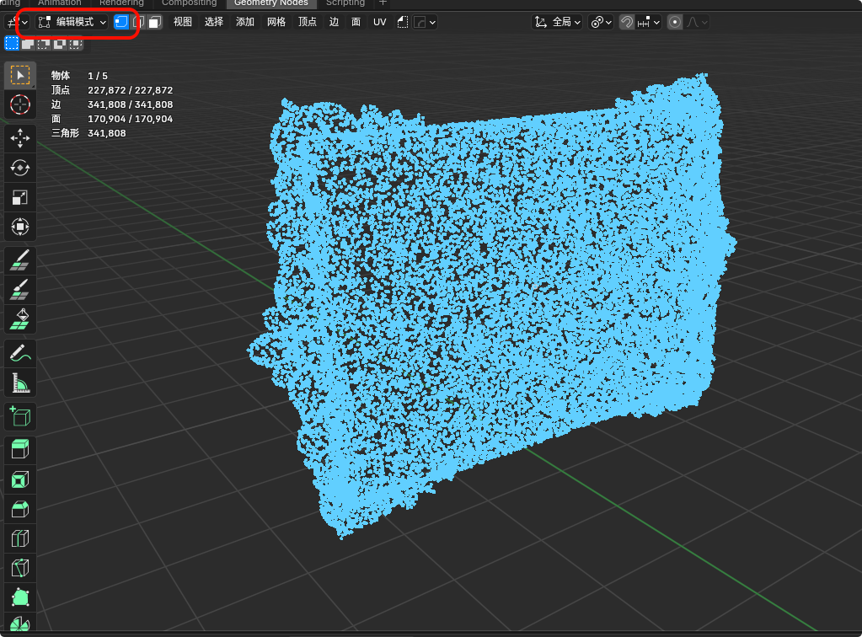Image resolution: width=862 pixels, height=637 pixels.
Task: Select the Bevel tool
Action: point(19,509)
